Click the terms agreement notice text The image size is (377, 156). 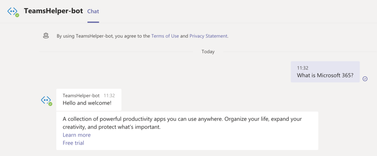pos(143,36)
